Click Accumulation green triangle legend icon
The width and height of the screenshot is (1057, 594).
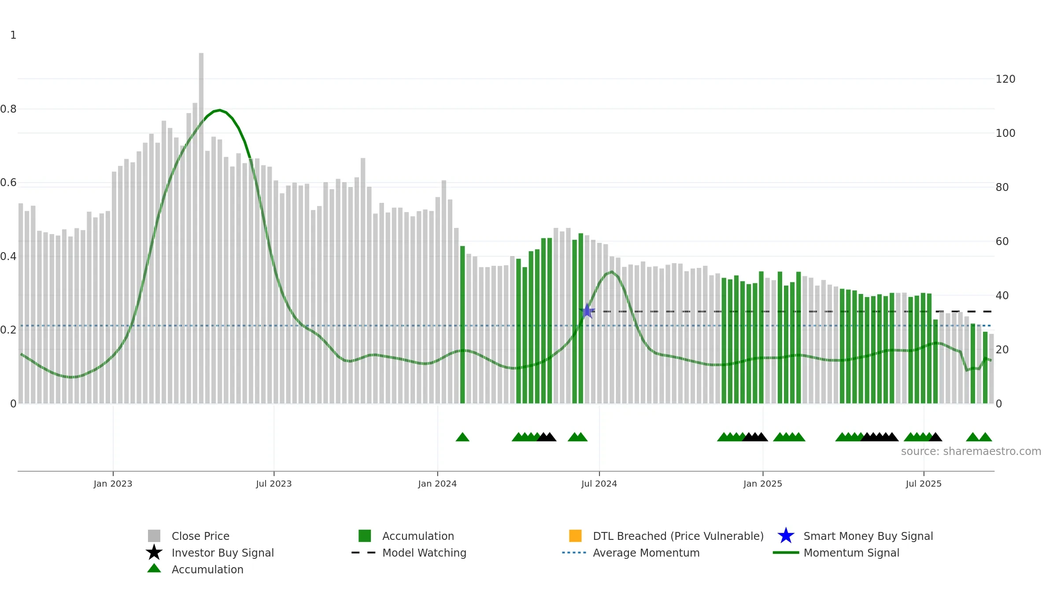pos(154,568)
